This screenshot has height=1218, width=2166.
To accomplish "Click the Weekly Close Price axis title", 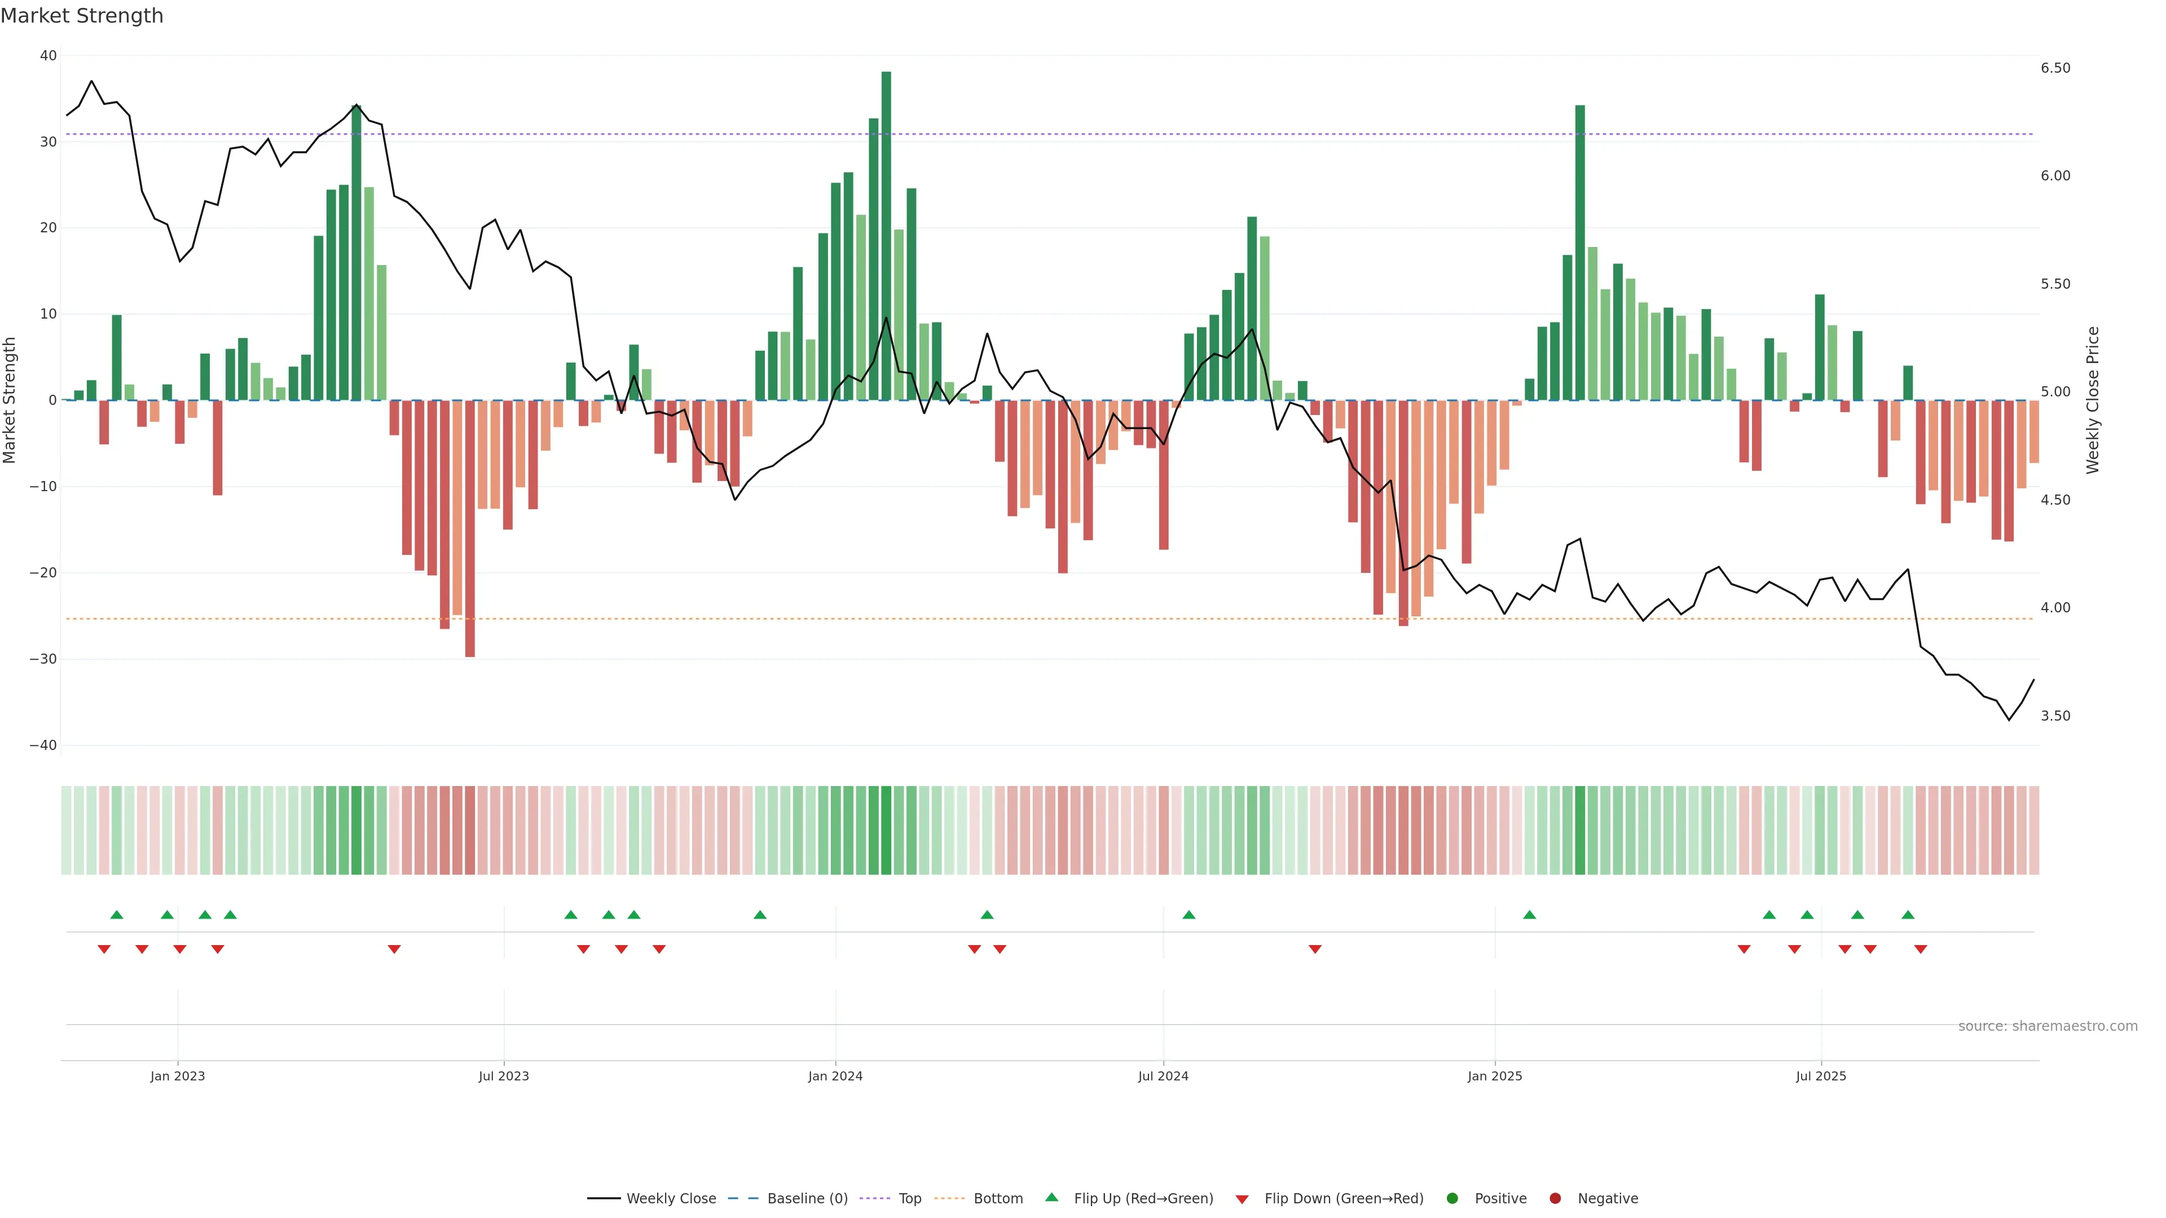I will pyautogui.click(x=2092, y=400).
